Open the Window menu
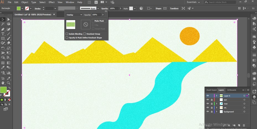This screenshot has height=129, width=257. [x=70, y=2]
